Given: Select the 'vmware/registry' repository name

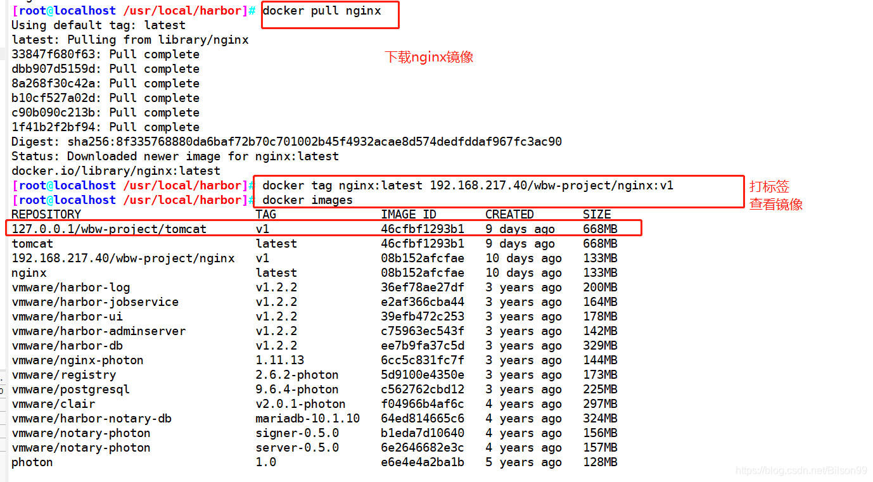Looking at the screenshot, I should [63, 375].
